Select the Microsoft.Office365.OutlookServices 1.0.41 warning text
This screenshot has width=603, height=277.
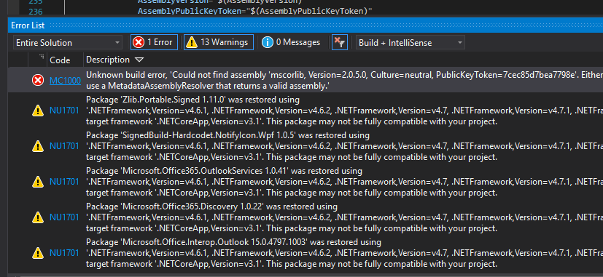(344, 182)
